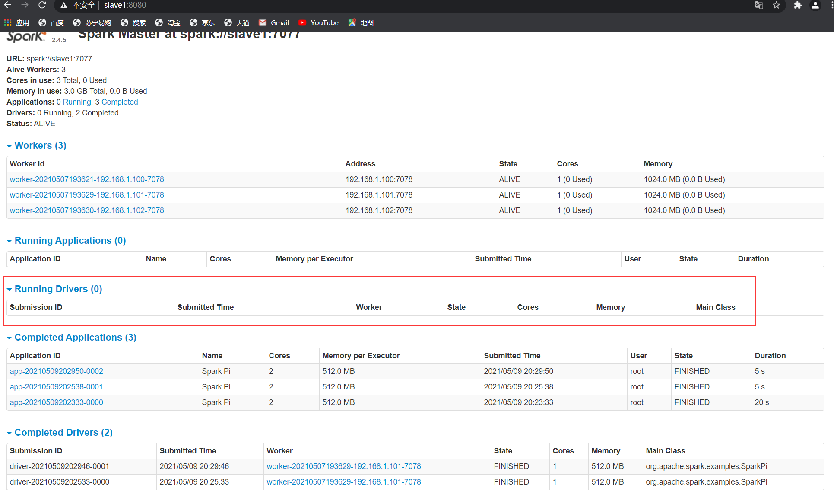Reload the Spark Master page

tap(42, 5)
